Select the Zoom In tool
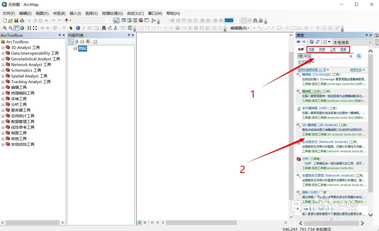 [5, 28]
